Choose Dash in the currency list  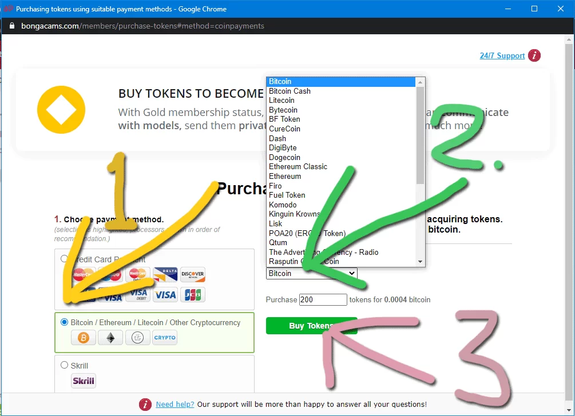[341, 138]
